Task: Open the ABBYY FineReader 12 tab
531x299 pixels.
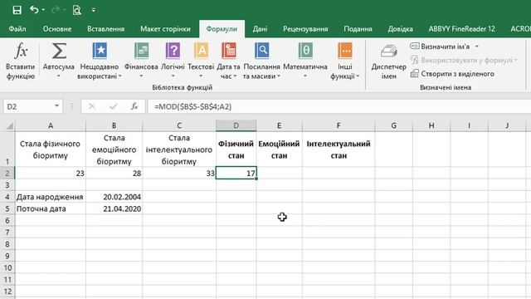Action: tap(461, 29)
